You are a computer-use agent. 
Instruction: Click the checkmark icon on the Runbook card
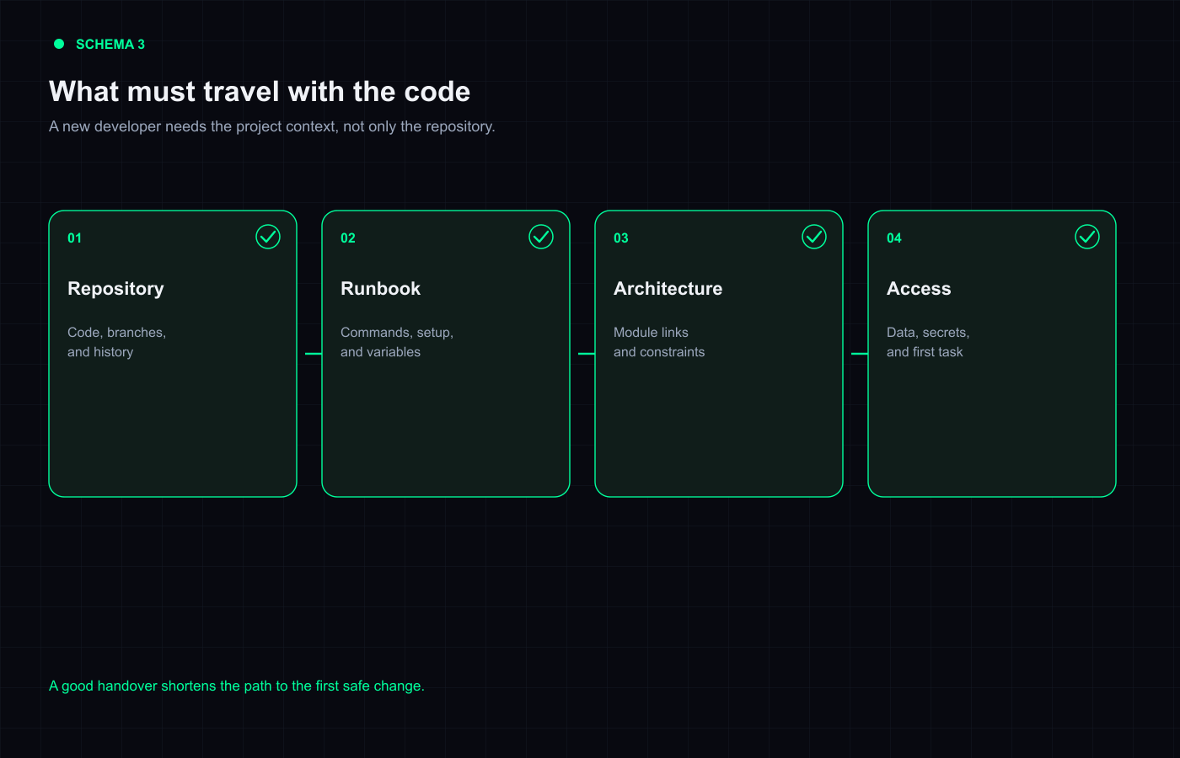pyautogui.click(x=541, y=237)
